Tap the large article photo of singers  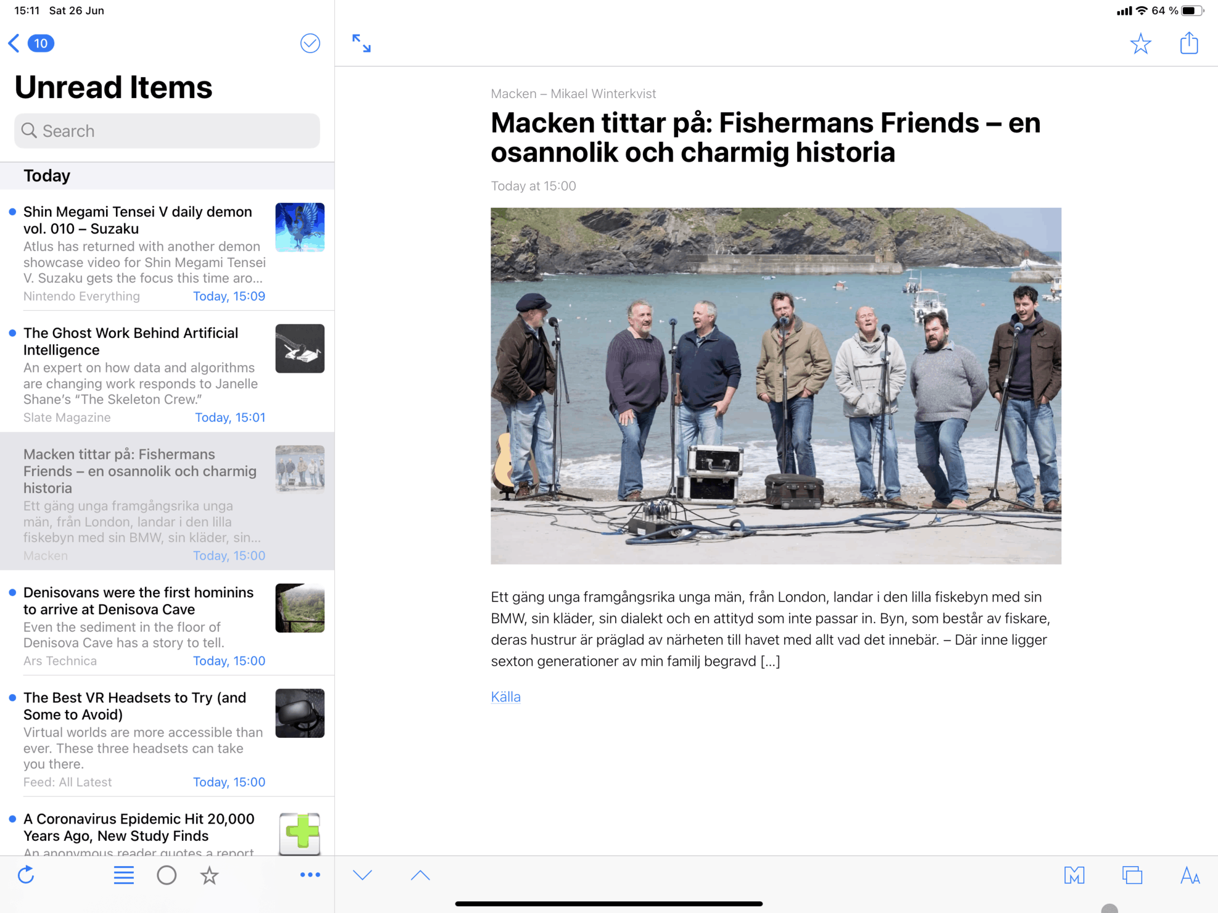coord(776,386)
